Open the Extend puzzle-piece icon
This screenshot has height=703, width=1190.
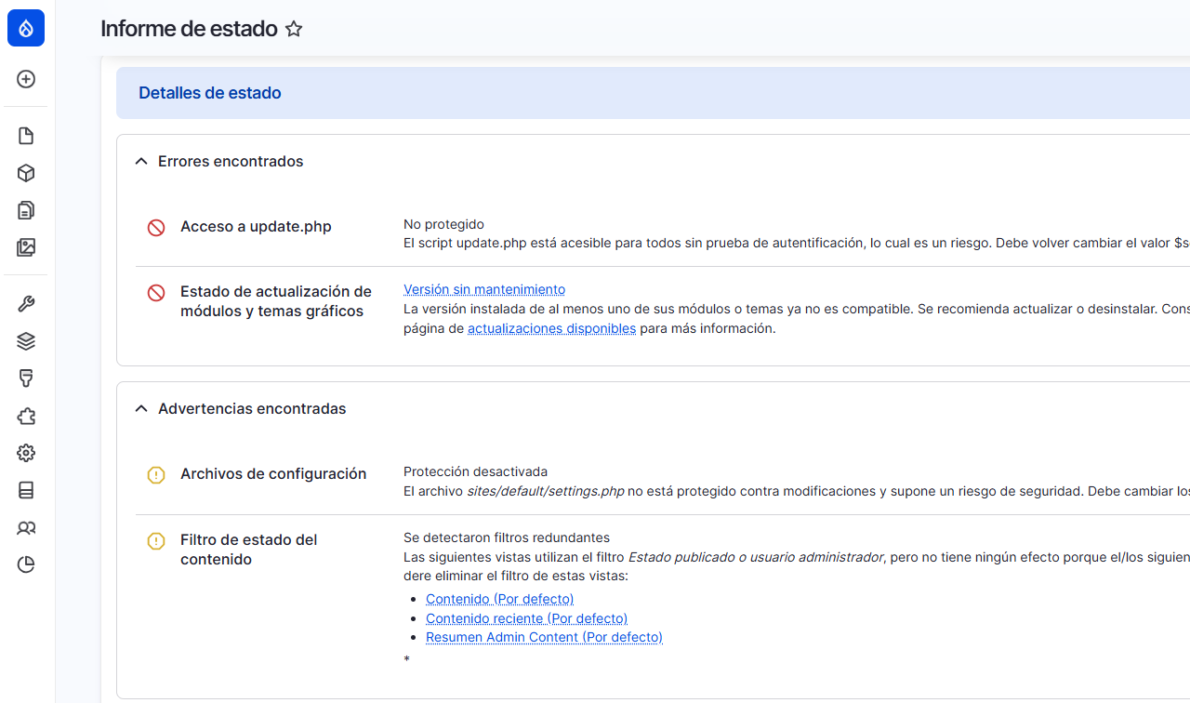tap(26, 417)
